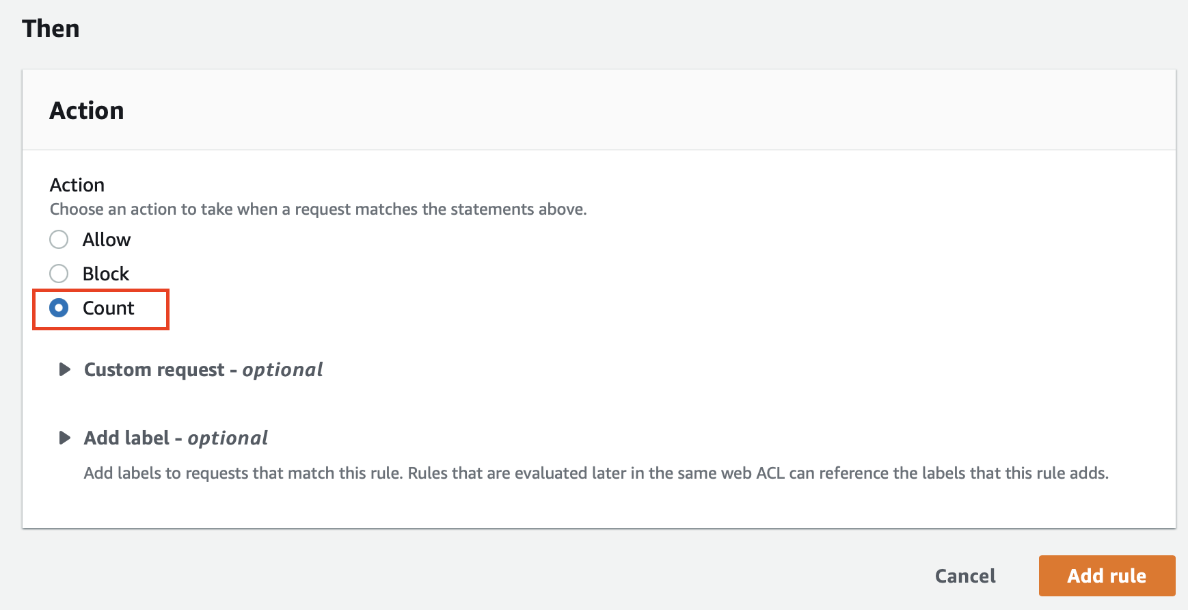
Task: Click the word 'optional' after Custom request
Action: coord(282,370)
